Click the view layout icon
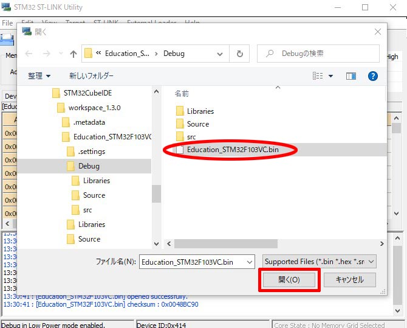 (318, 76)
